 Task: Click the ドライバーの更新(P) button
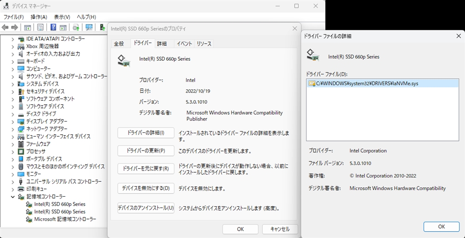point(146,151)
